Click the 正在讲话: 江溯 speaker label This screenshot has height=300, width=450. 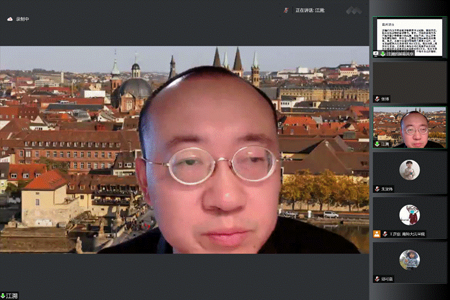[309, 10]
